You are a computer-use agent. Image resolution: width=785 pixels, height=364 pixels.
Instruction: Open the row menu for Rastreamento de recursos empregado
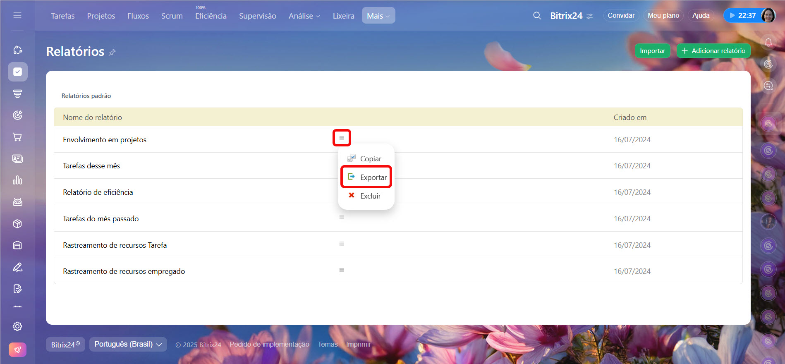pyautogui.click(x=342, y=270)
